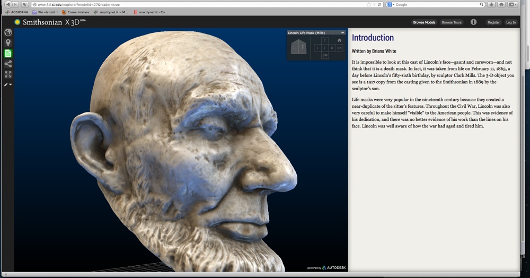Click the paragraph starting 'It is impossible to look'

pos(433,75)
